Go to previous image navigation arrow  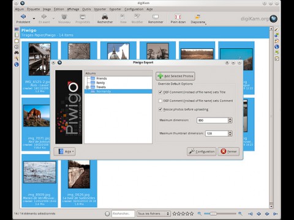pyautogui.click(x=258, y=214)
